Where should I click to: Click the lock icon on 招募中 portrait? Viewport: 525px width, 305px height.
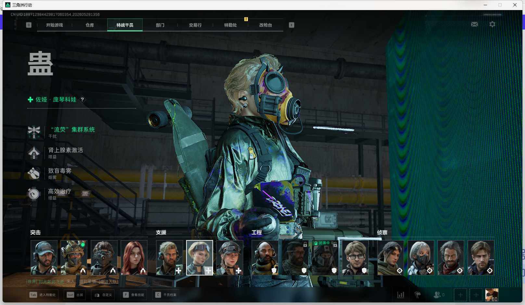coord(335,244)
